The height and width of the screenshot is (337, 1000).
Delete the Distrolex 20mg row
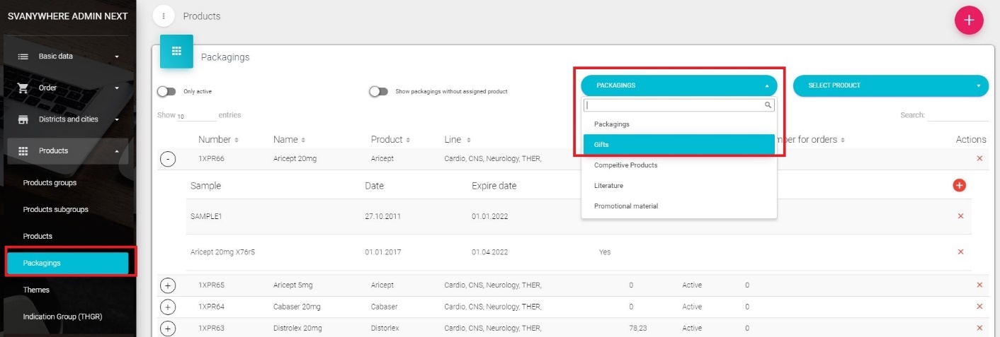pyautogui.click(x=979, y=328)
